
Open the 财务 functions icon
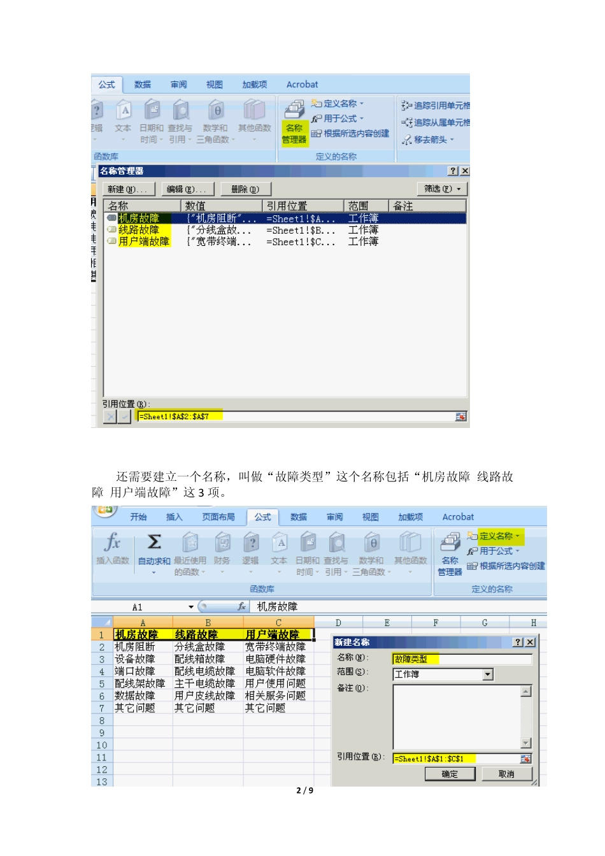222,542
